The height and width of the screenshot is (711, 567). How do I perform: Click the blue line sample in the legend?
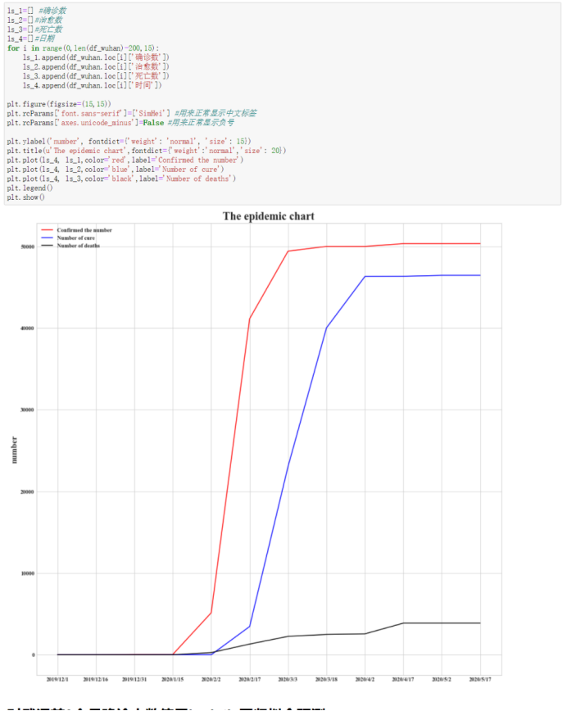[x=47, y=238]
